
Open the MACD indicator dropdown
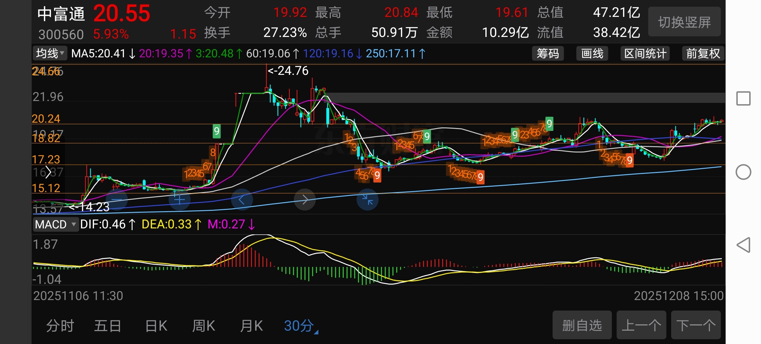click(x=55, y=224)
